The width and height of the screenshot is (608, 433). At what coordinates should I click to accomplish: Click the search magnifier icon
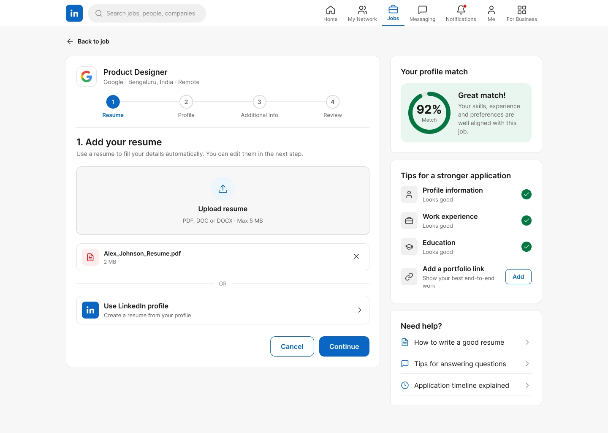99,14
